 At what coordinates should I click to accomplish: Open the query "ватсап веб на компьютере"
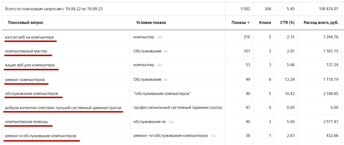[29, 37]
